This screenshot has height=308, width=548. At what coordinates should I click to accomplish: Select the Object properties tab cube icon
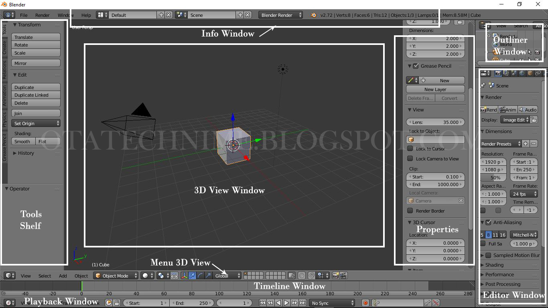(530, 73)
